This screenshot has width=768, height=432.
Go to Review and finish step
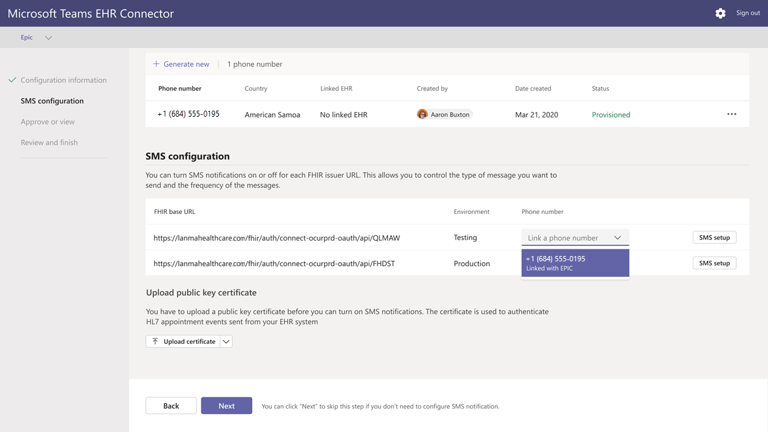tap(49, 143)
